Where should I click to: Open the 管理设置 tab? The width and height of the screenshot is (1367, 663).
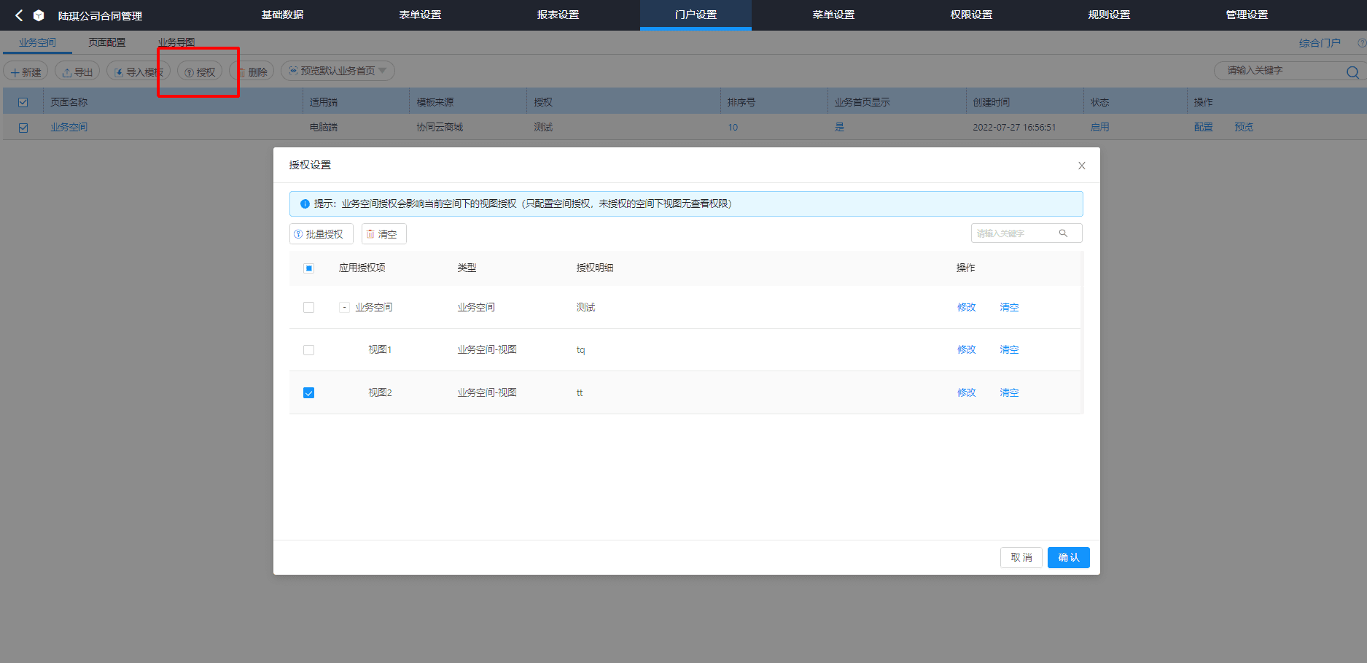click(1247, 15)
